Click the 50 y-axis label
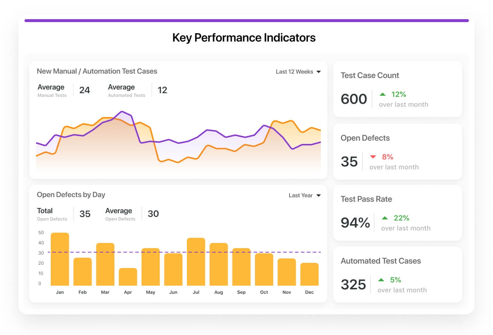The height and width of the screenshot is (335, 493). pyautogui.click(x=41, y=233)
